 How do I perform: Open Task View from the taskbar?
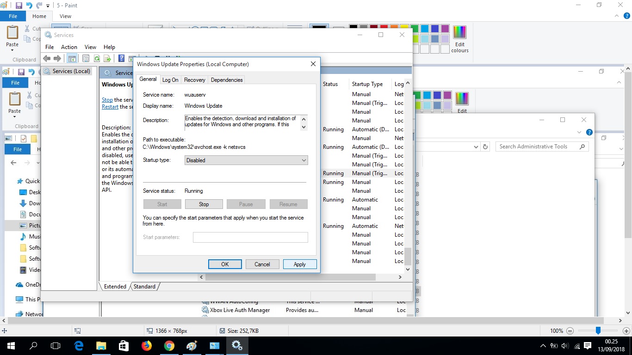point(56,346)
